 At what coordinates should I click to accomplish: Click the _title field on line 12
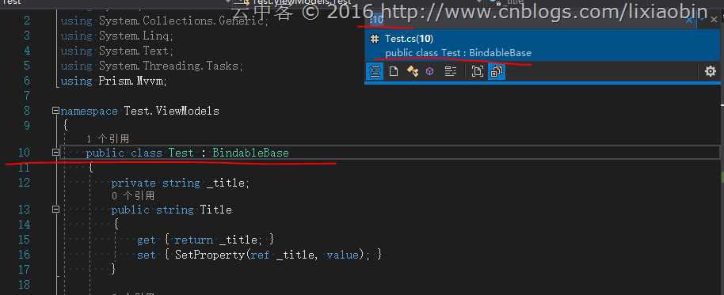[226, 183]
